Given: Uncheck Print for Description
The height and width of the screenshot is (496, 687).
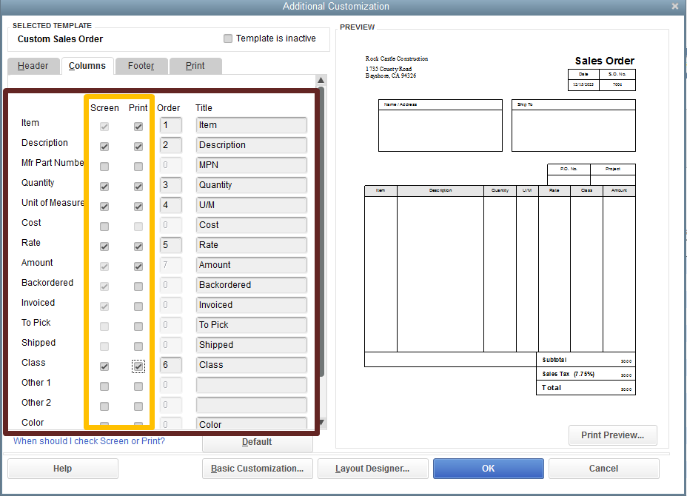Looking at the screenshot, I should click(x=138, y=147).
